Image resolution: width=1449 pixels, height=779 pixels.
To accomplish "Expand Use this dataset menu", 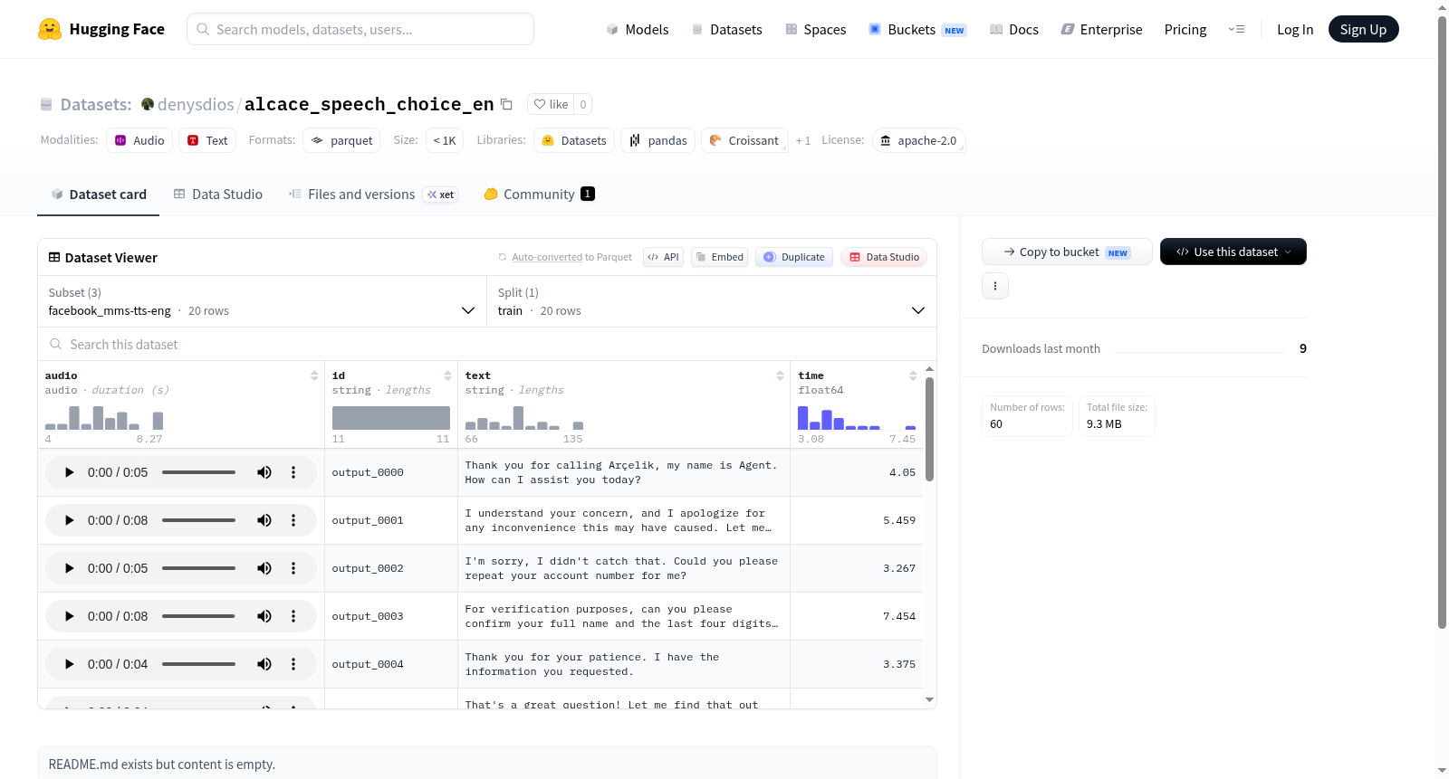I will click(x=1233, y=252).
